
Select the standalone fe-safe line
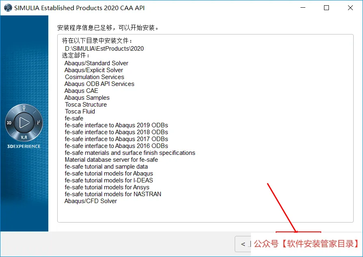point(74,118)
